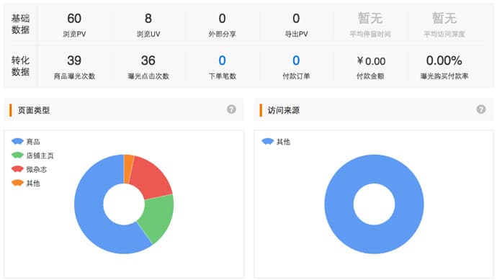Image resolution: width=497 pixels, height=280 pixels.
Task: Click the 商品曝光次数 label
Action: pos(74,76)
